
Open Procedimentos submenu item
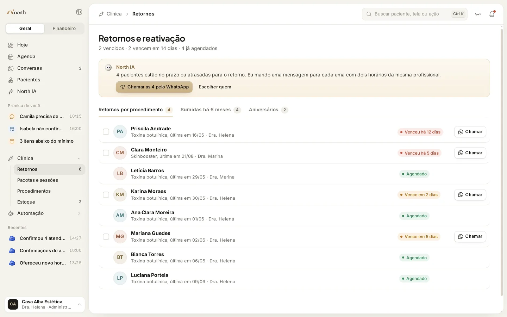tap(49, 191)
